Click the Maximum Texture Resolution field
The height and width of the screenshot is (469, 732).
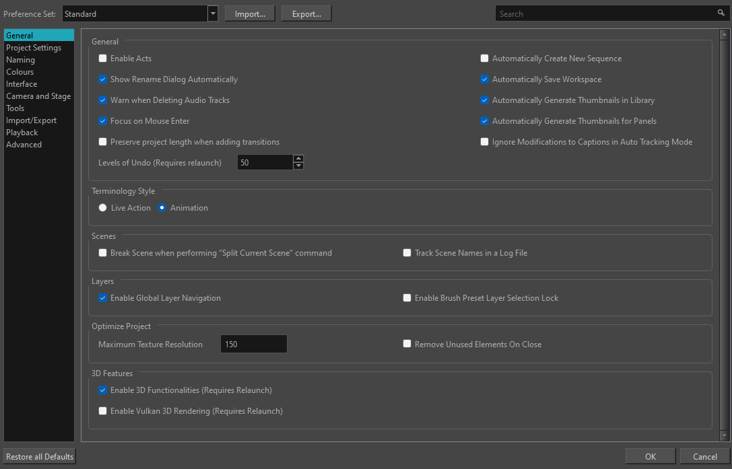click(253, 344)
